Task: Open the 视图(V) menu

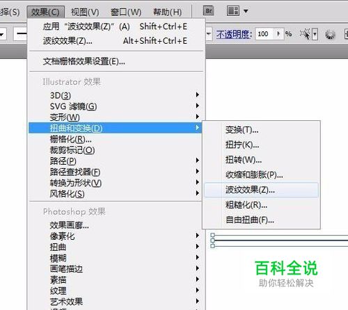Action: point(85,12)
